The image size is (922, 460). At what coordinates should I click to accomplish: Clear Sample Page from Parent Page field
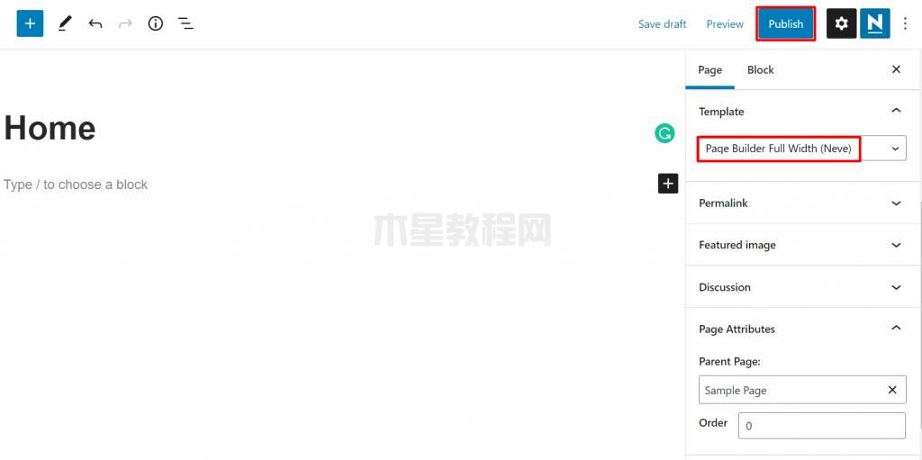892,390
